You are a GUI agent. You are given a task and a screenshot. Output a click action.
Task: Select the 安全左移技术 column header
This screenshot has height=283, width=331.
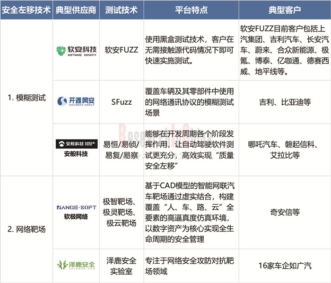[x=26, y=10]
